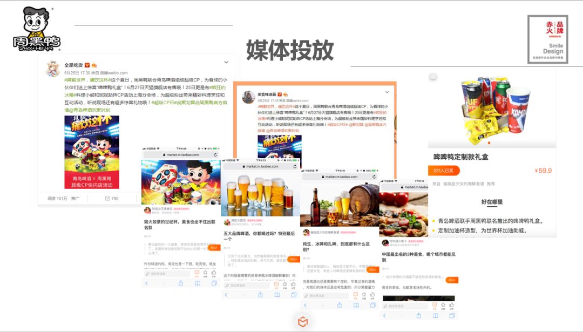Open article titled 纯生、冰啤和扎啤
This screenshot has height=332, width=583.
click(x=336, y=247)
